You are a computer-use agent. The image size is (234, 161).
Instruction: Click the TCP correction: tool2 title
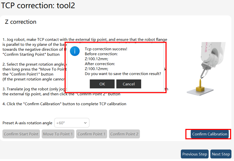click(38, 5)
